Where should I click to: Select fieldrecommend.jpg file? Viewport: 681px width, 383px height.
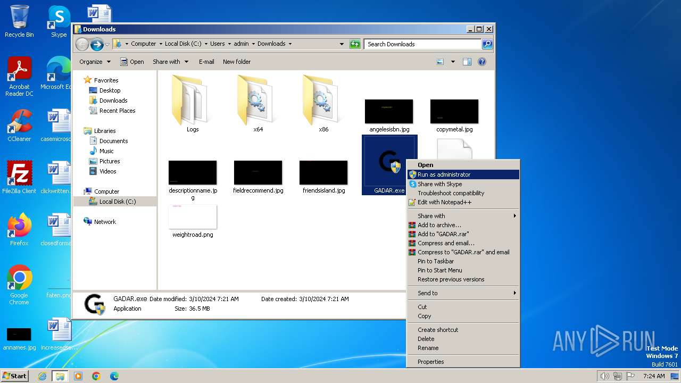pos(258,177)
